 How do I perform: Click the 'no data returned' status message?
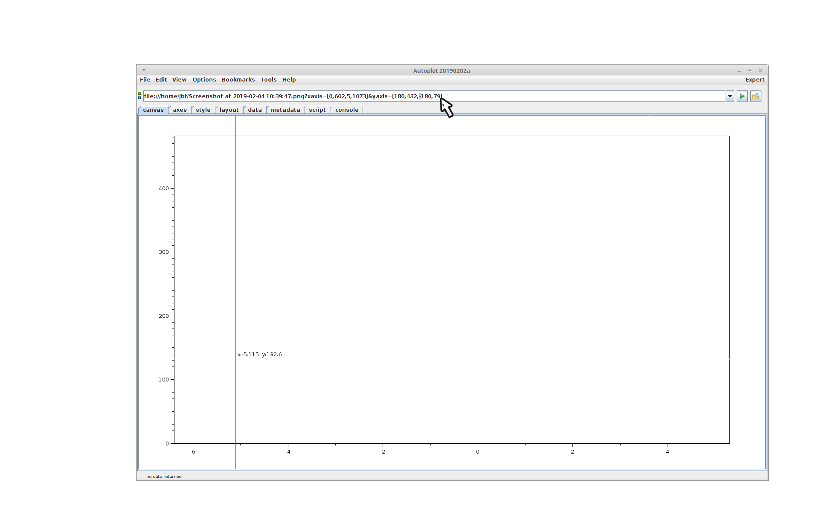164,476
